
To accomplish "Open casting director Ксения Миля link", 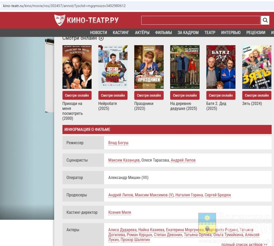I will (119, 213).
